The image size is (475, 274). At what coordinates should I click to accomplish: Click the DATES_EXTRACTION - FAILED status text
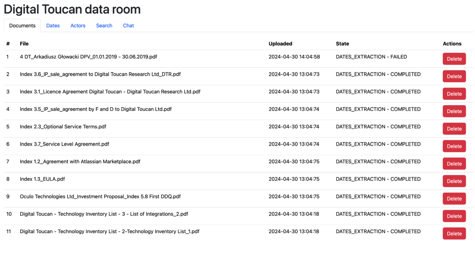371,57
